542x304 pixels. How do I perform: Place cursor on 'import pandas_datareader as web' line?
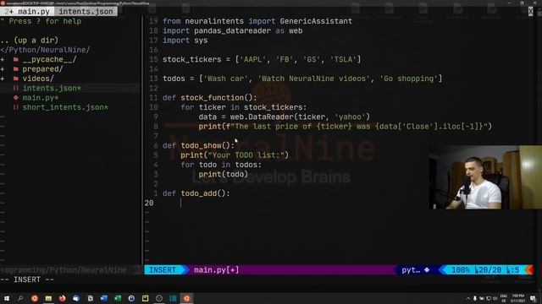[232, 30]
